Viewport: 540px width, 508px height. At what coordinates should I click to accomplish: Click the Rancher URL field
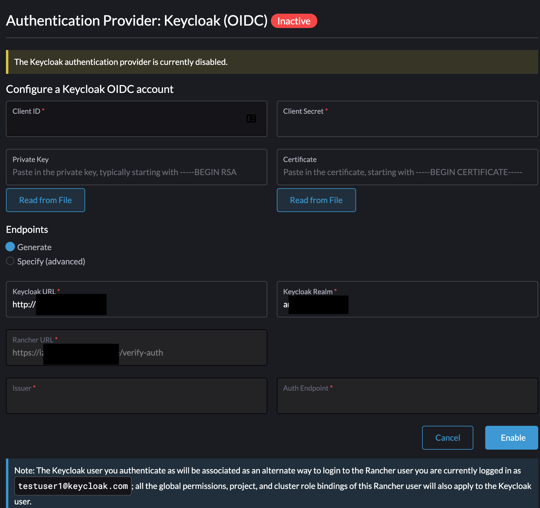point(137,348)
